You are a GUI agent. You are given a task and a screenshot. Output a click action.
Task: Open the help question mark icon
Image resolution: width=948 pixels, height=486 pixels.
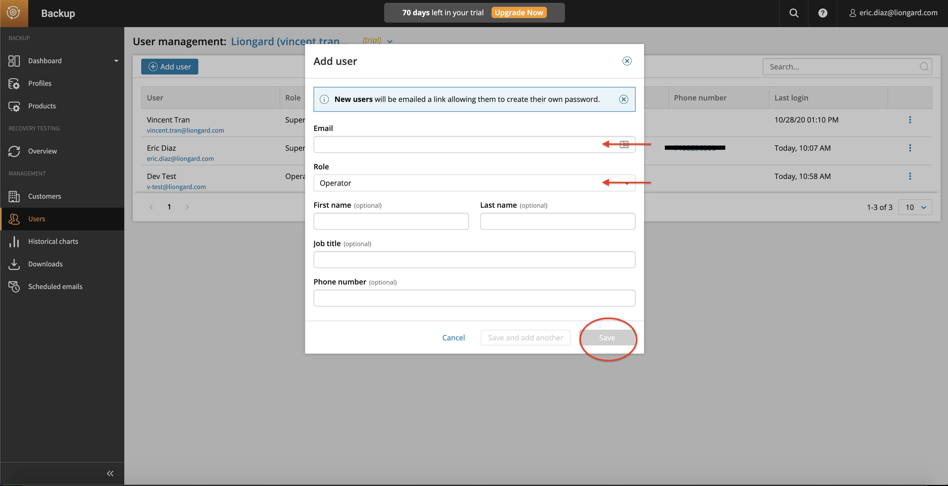[823, 13]
